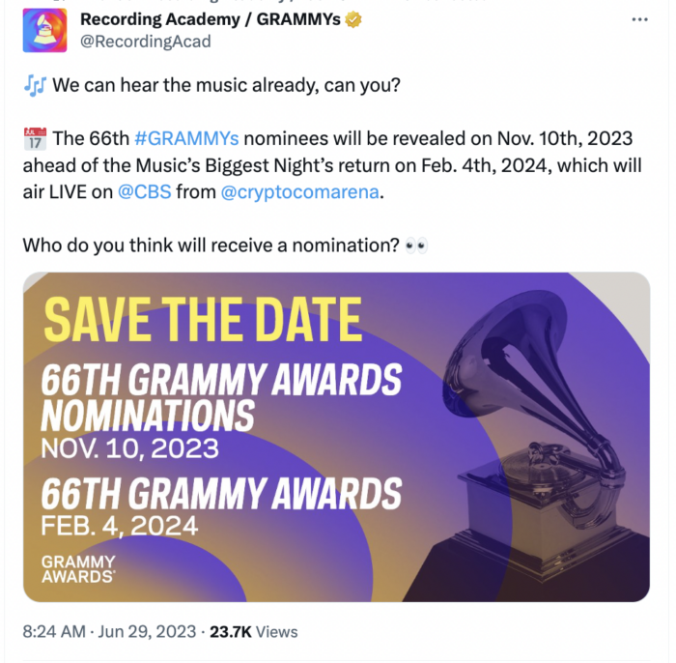The image size is (676, 663).
Task: Click the musical notes emoji
Action: point(34,85)
